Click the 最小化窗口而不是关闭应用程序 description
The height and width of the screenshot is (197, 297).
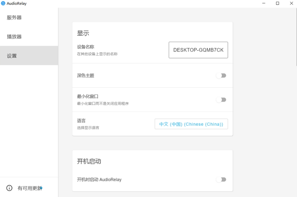tap(103, 104)
